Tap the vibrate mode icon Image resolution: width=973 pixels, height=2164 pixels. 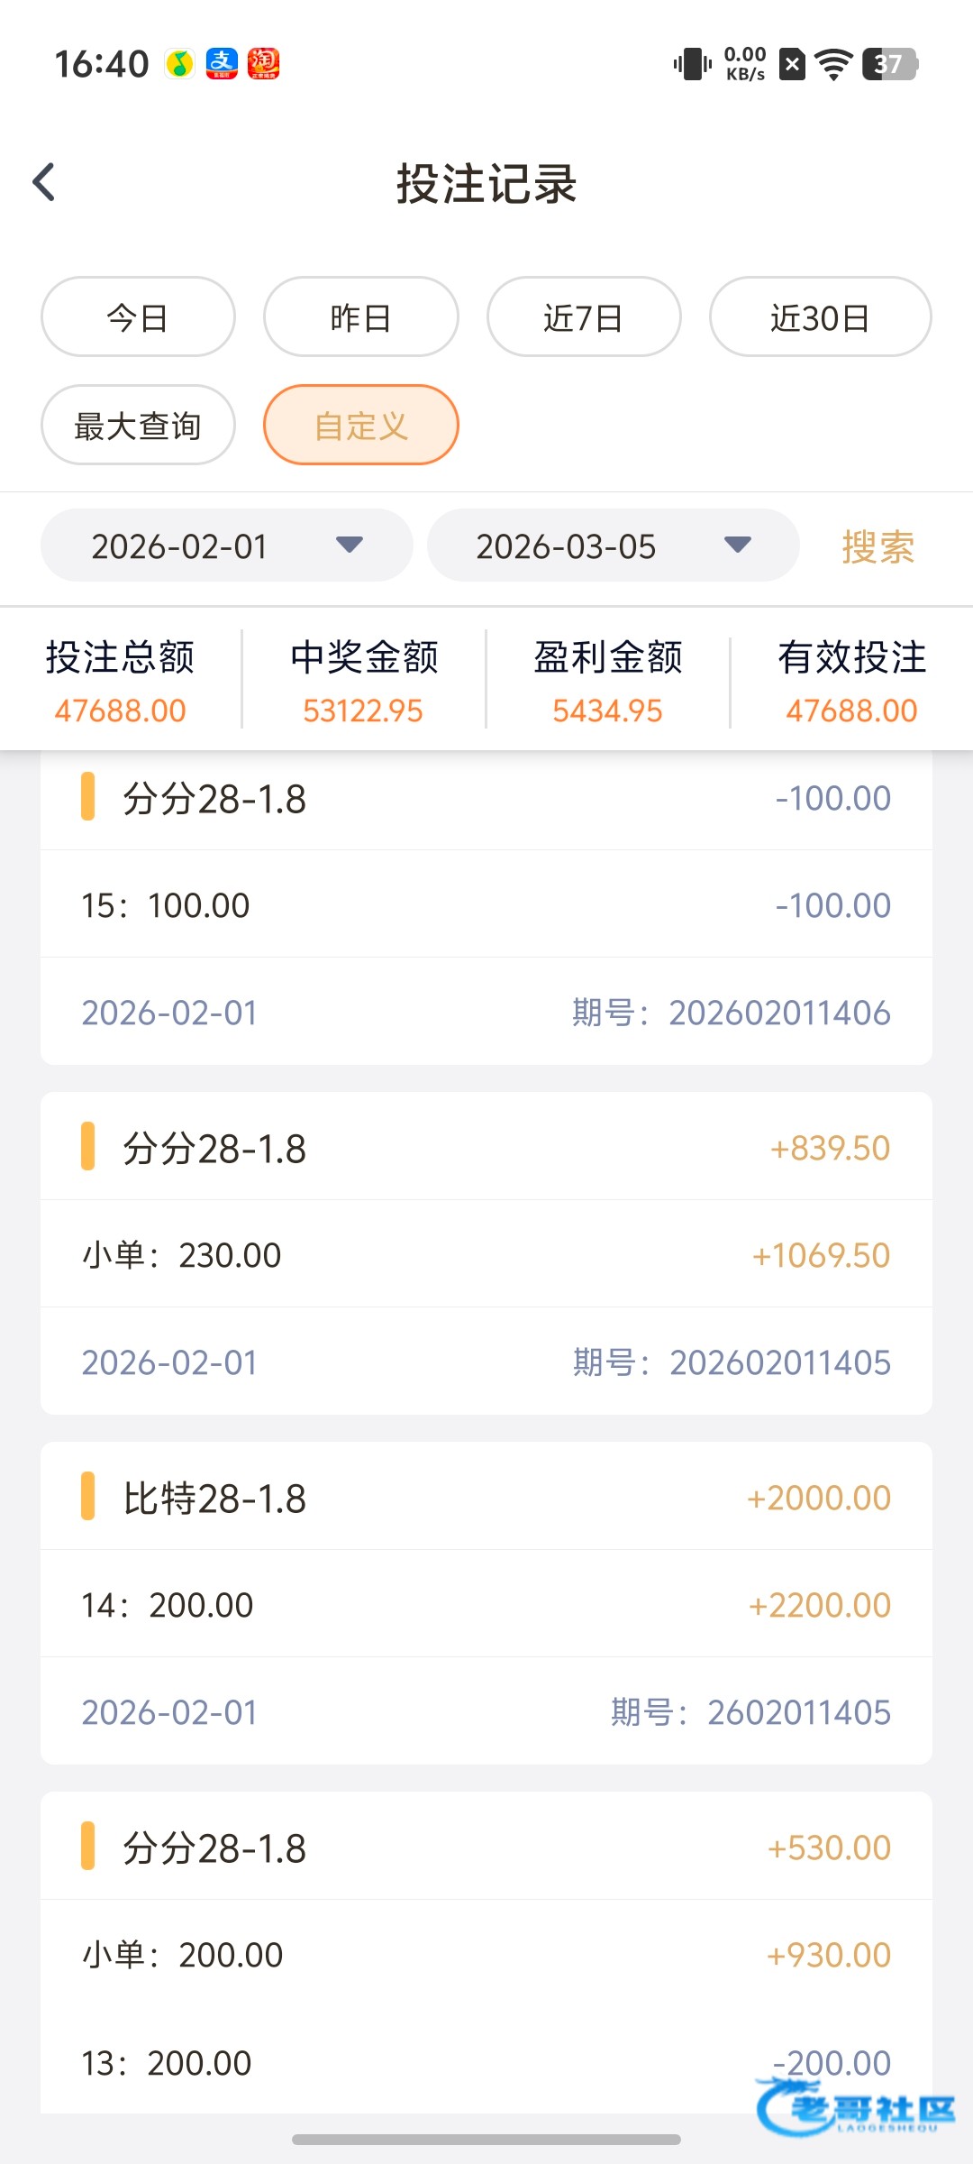[x=692, y=64]
